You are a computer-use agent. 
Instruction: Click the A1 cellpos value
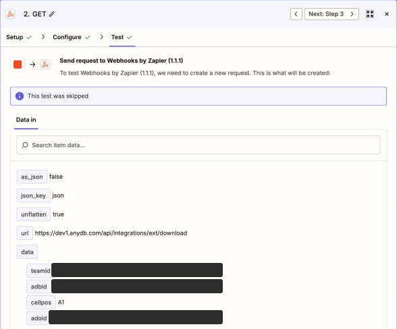[61, 303]
